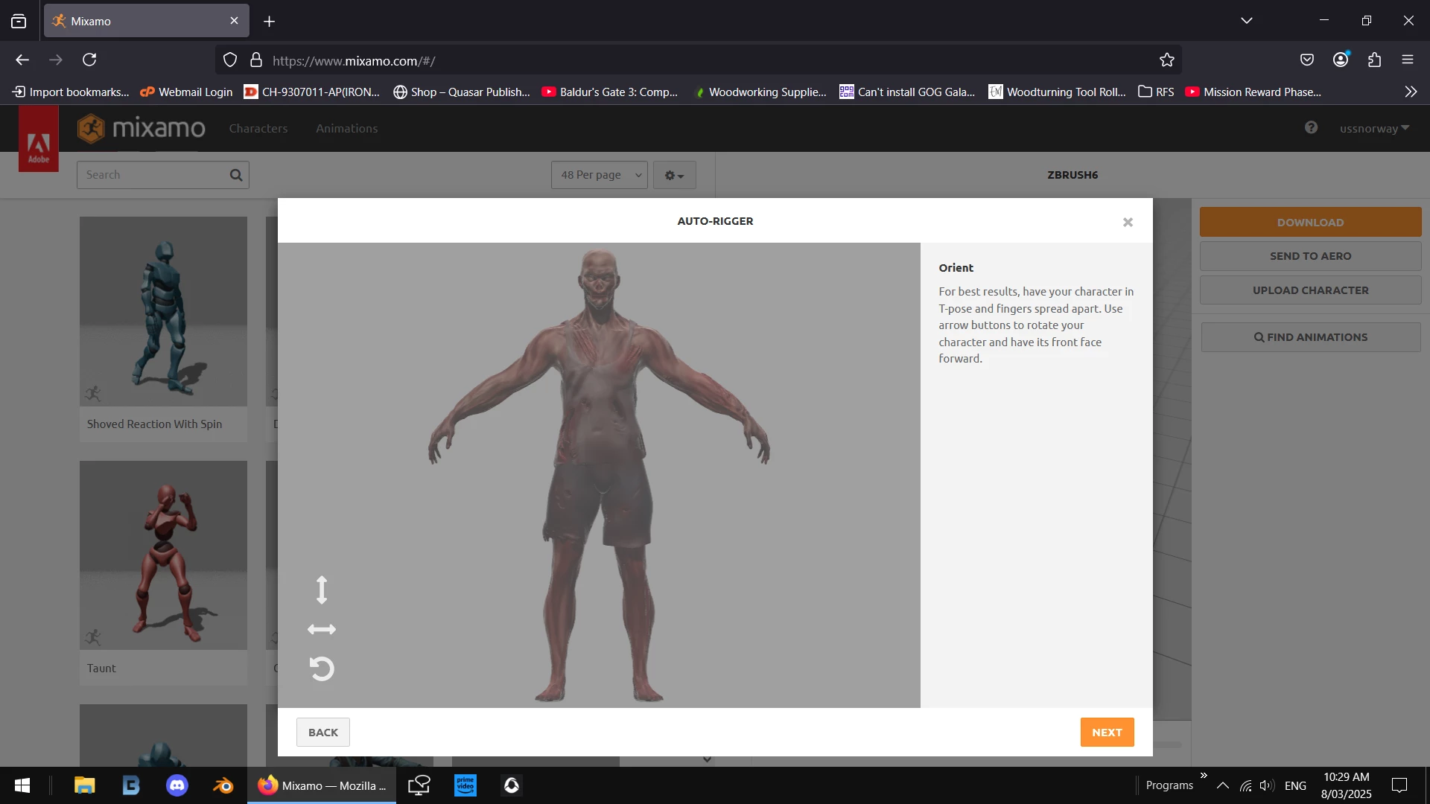Close the Auto-Rigger dialog
The height and width of the screenshot is (804, 1430).
1128,222
